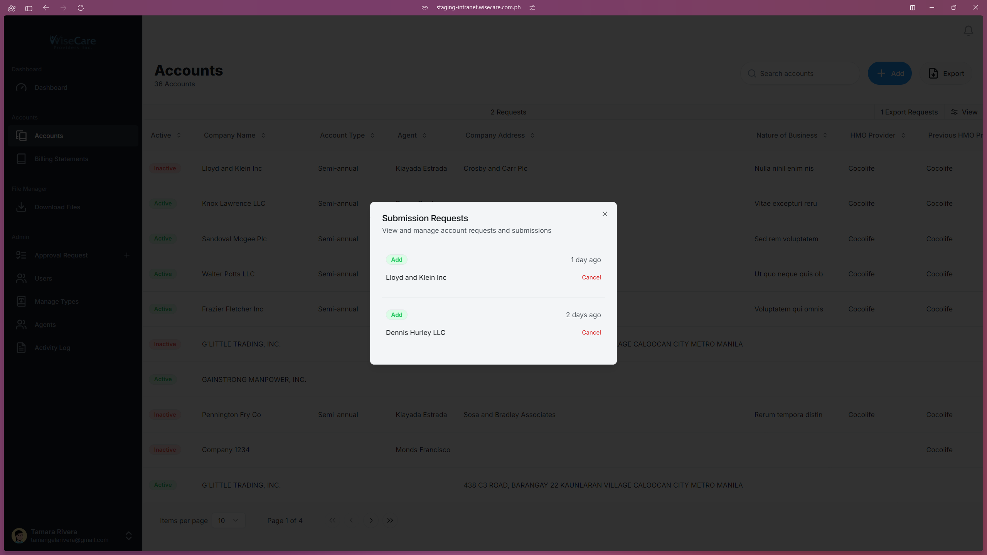Go to the next page of accounts
This screenshot has height=555, width=987.
(371, 520)
